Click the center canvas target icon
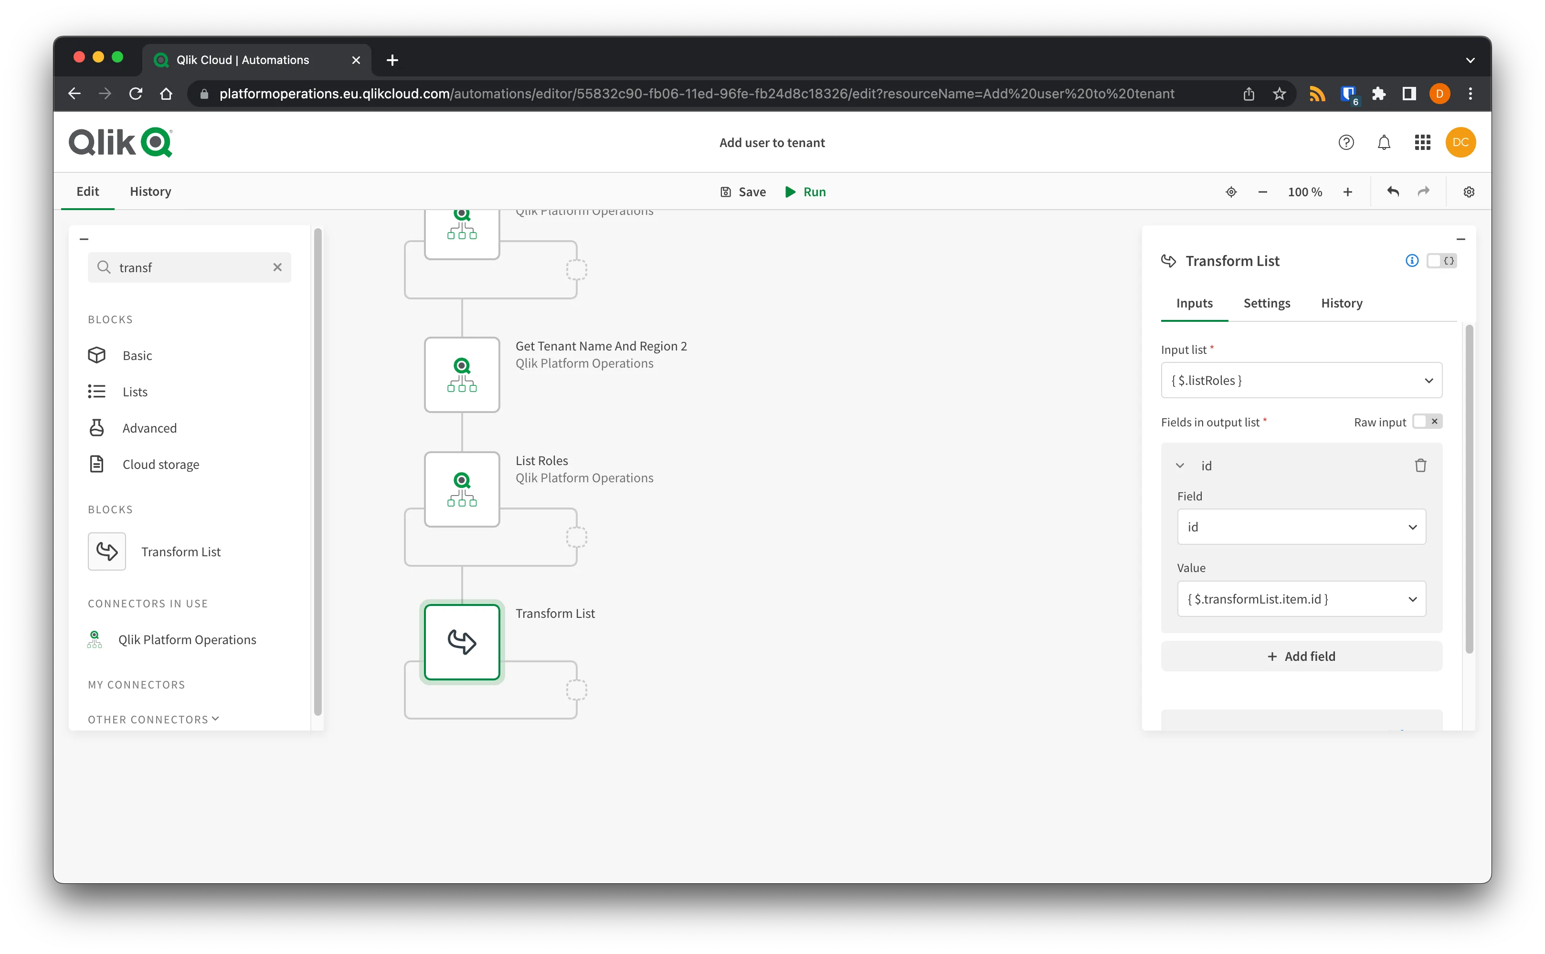This screenshot has width=1545, height=954. pyautogui.click(x=1232, y=192)
